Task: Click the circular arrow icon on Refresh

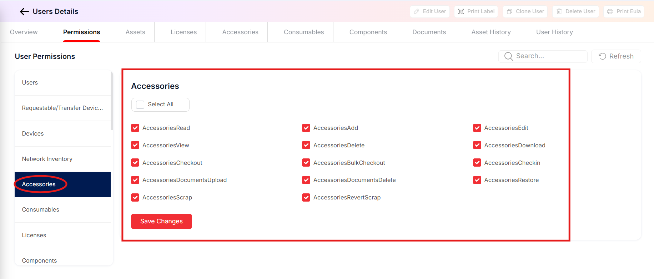Action: click(x=602, y=56)
